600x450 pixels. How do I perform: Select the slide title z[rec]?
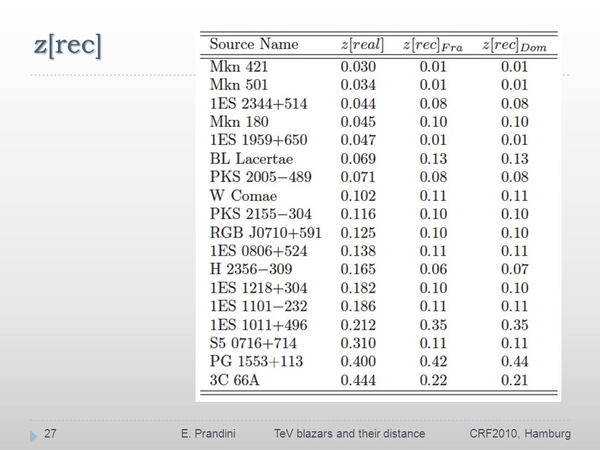(x=67, y=45)
